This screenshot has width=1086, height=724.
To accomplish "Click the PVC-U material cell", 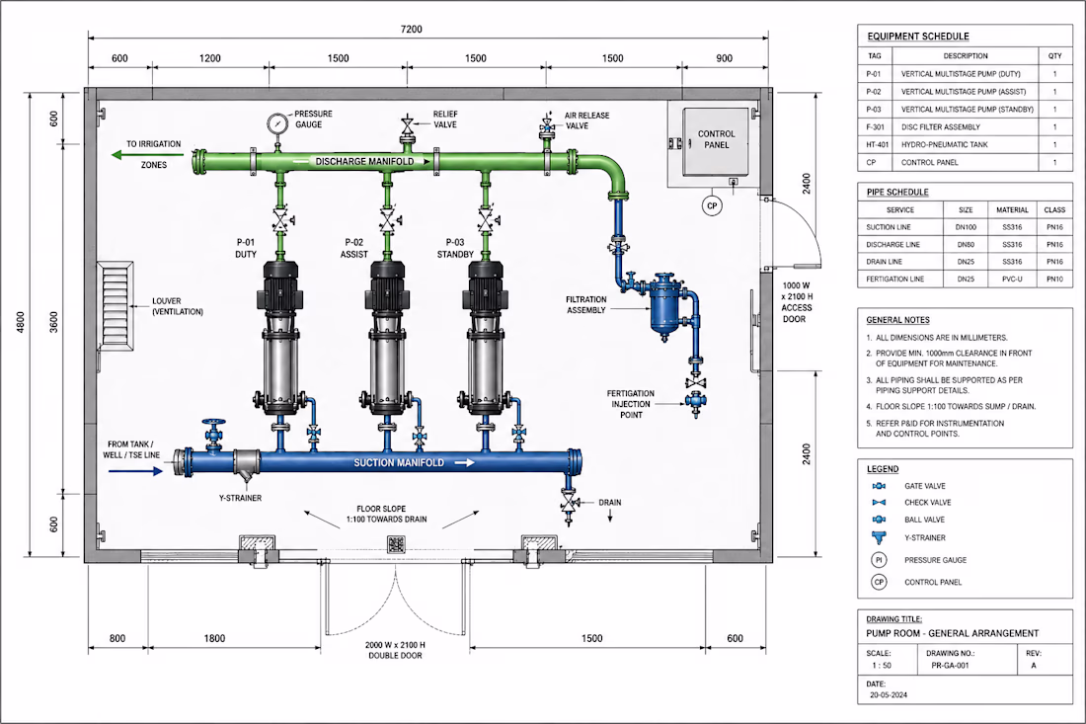I will point(1012,279).
